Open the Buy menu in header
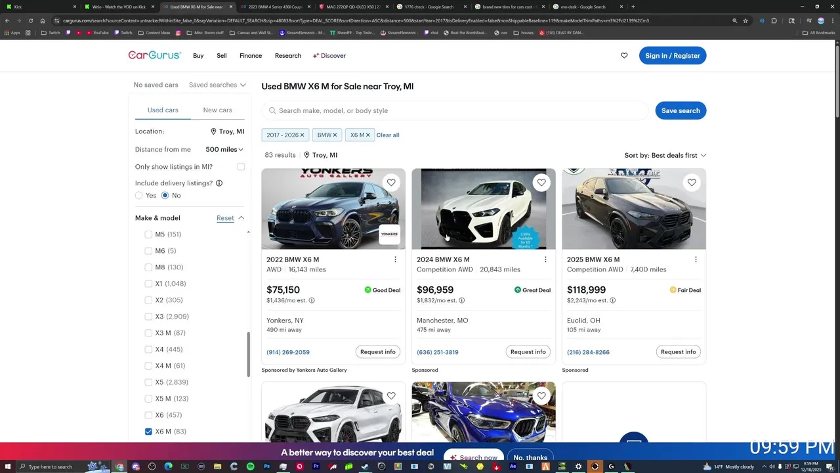This screenshot has width=840, height=473. 198,56
